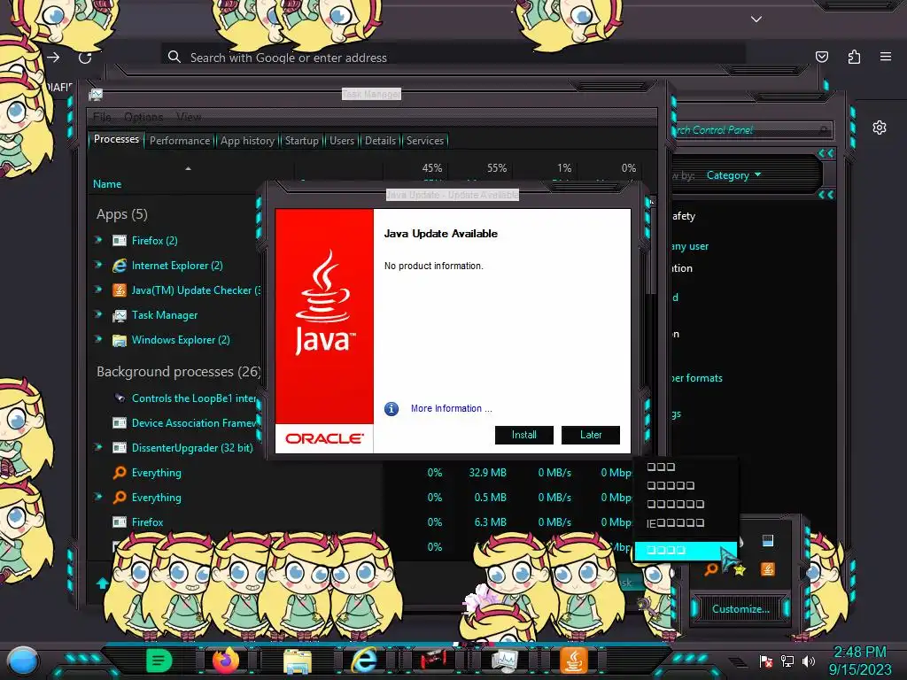The height and width of the screenshot is (680, 907).
Task: Click the Everything magnifier icon in tray overflow
Action: 711,569
